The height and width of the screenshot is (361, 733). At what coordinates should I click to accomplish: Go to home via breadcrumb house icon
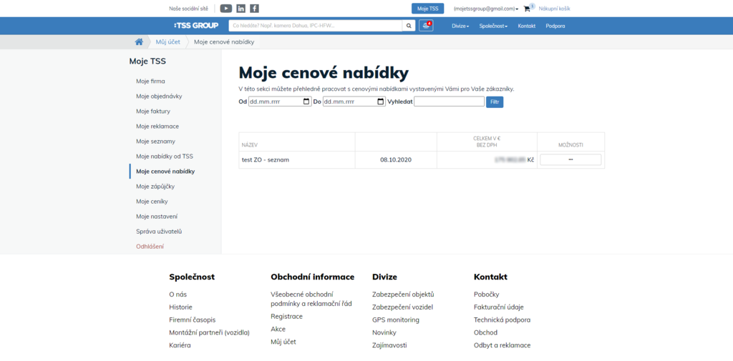pos(139,42)
